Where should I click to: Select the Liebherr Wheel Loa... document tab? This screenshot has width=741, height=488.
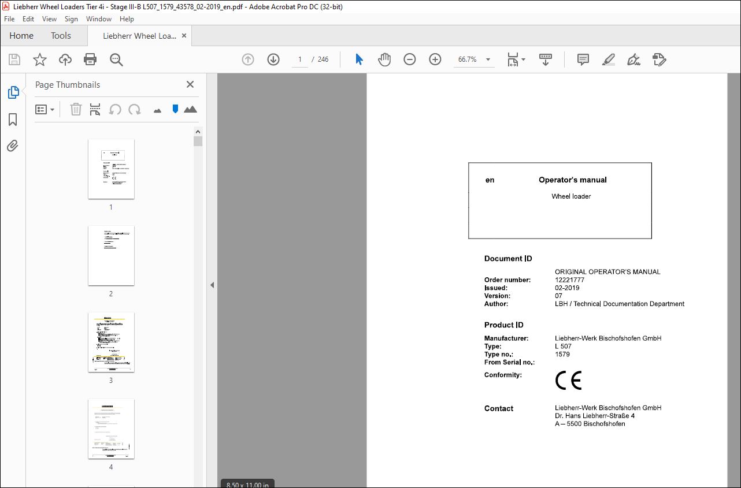point(139,36)
